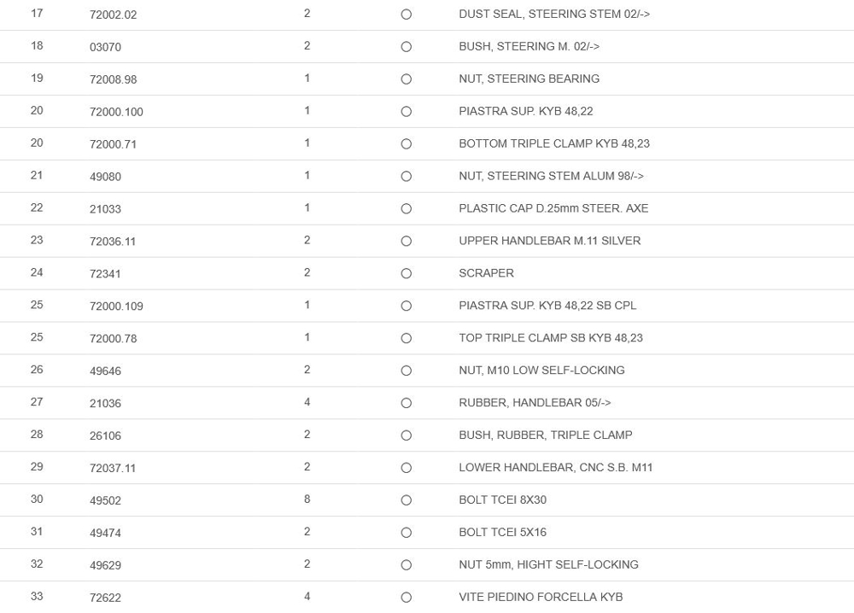Click the LOWER HANDLEBAR, CNC S.B. M11 description
This screenshot has width=854, height=613.
pos(555,468)
